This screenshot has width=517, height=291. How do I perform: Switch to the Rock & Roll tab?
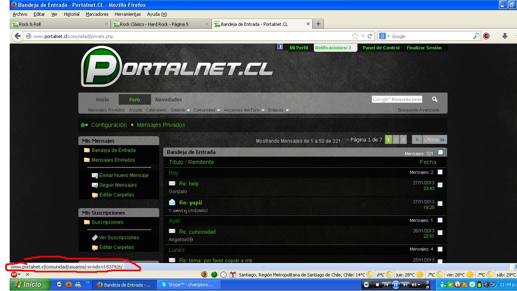[60, 24]
